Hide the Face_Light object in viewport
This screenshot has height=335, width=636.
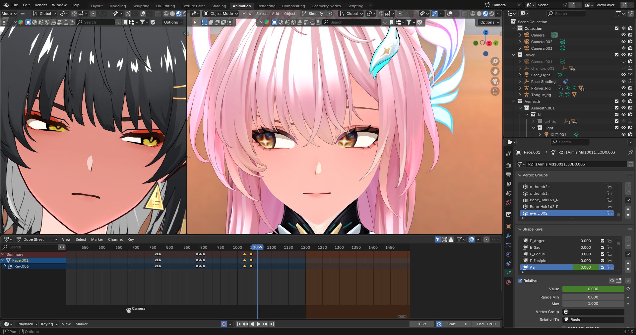click(x=623, y=75)
